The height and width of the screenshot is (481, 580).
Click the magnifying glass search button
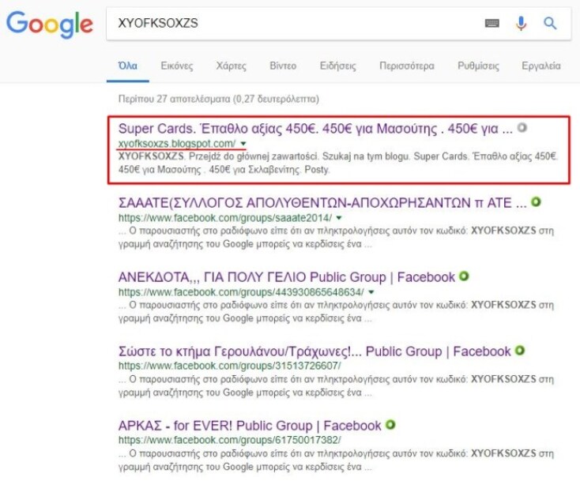550,24
